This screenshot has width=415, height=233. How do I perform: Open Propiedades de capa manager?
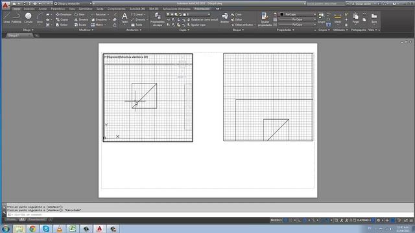click(x=158, y=19)
